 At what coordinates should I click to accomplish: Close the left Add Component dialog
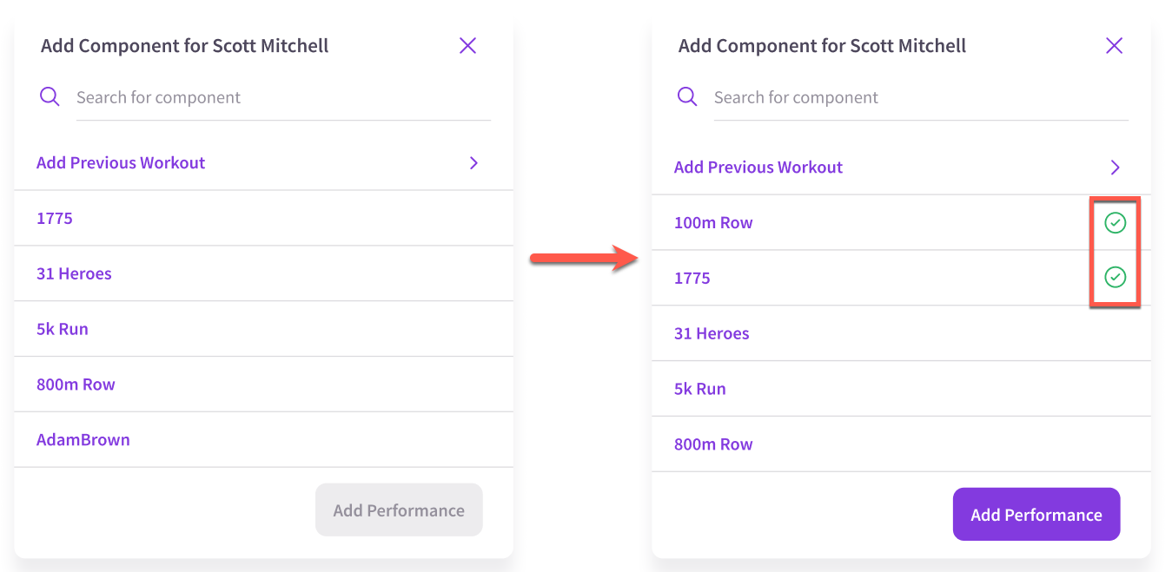[x=467, y=45]
